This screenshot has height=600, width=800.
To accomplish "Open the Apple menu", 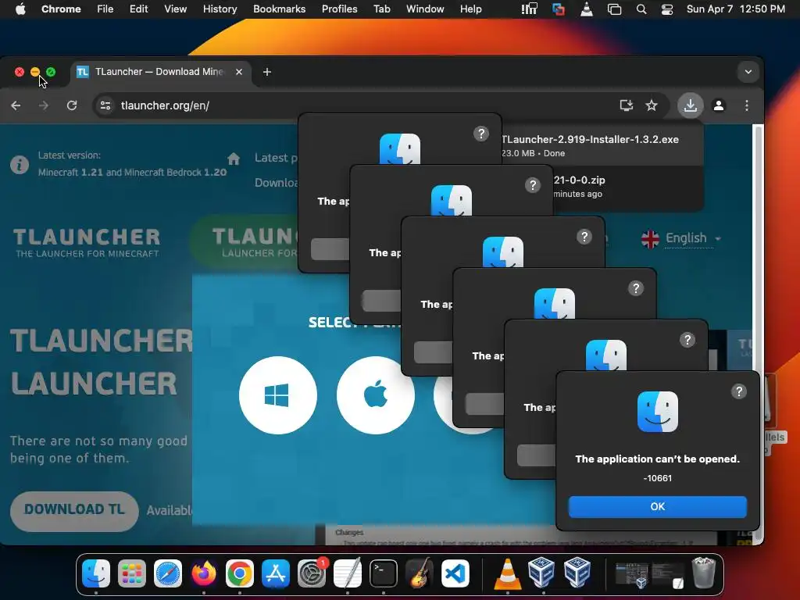I will (20, 9).
